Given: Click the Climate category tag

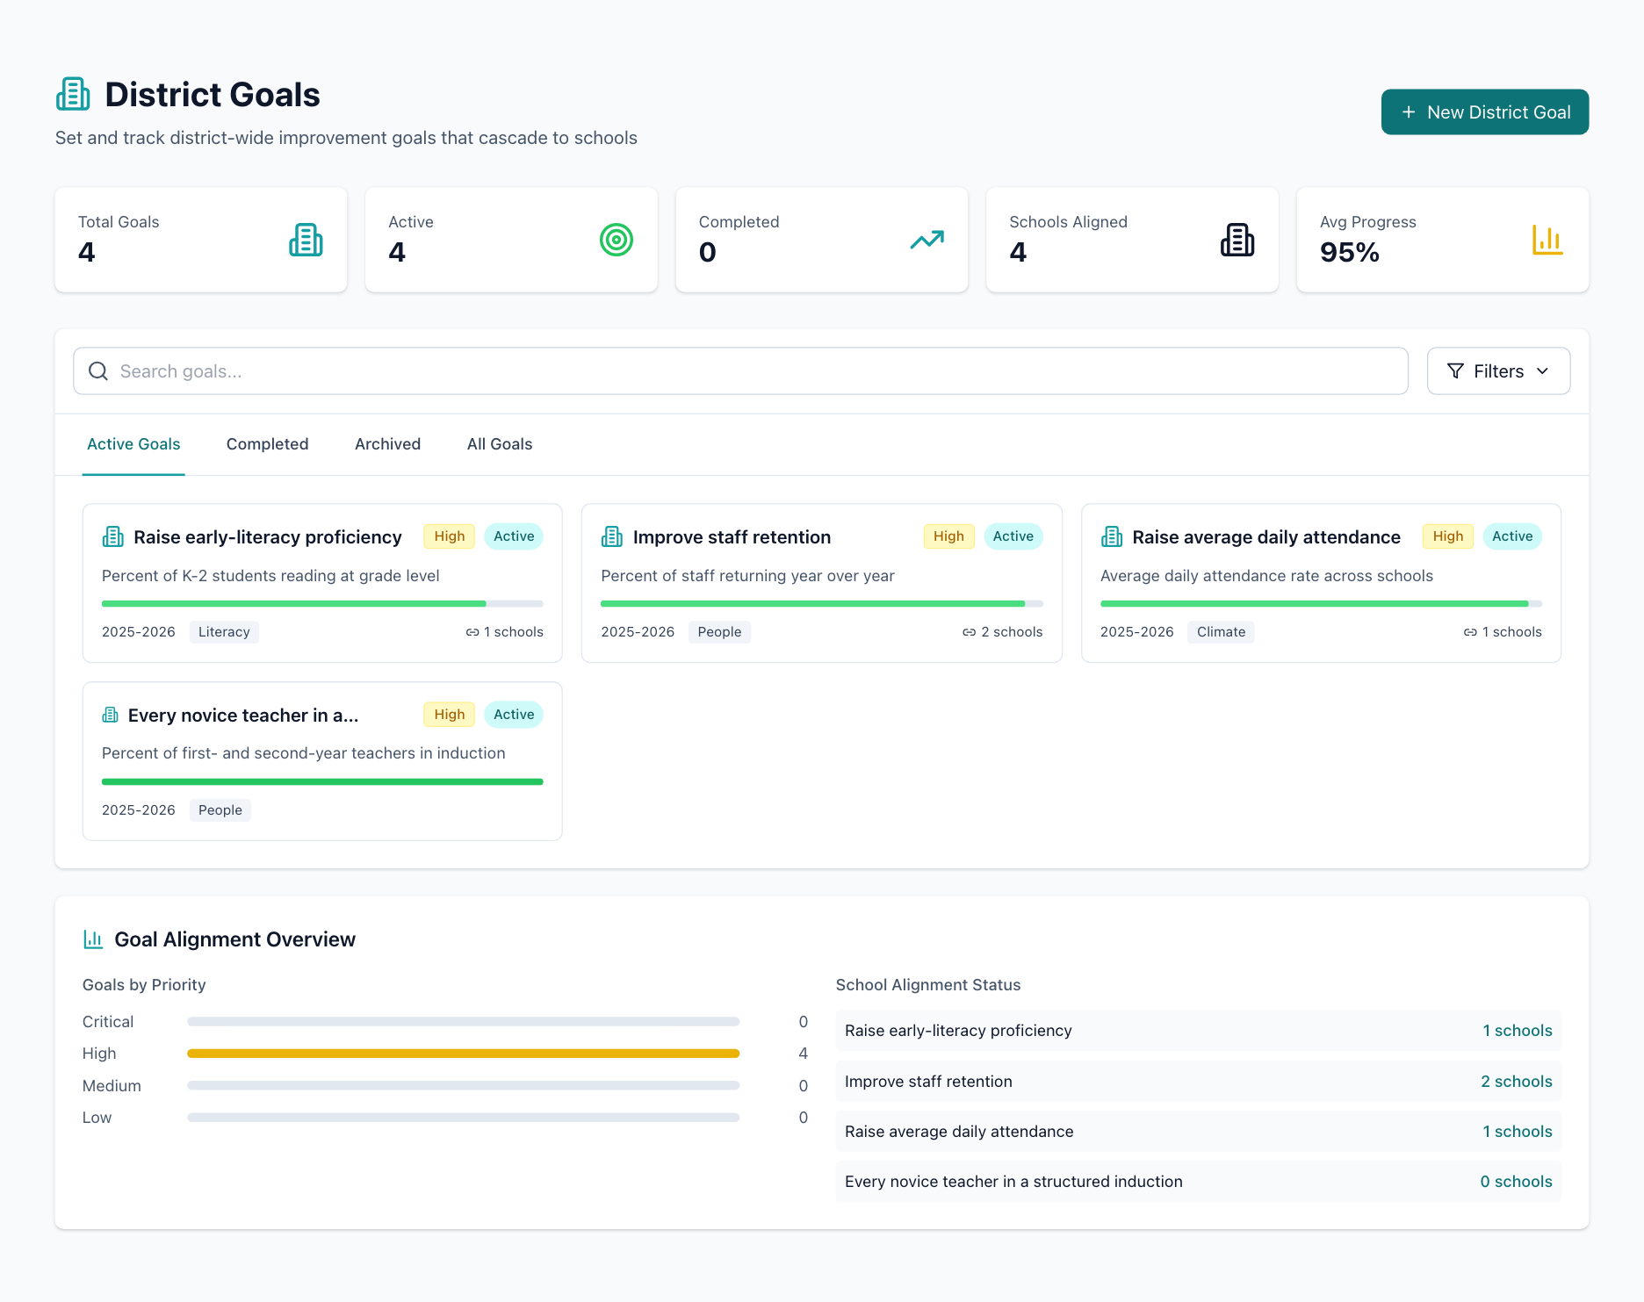Looking at the screenshot, I should tap(1221, 632).
